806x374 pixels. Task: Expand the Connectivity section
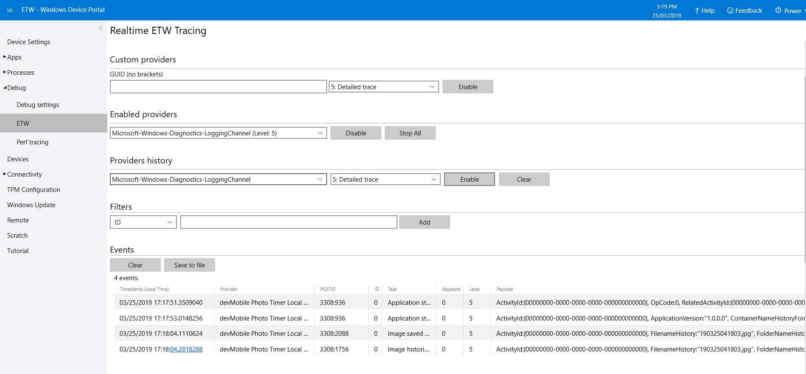[x=5, y=174]
